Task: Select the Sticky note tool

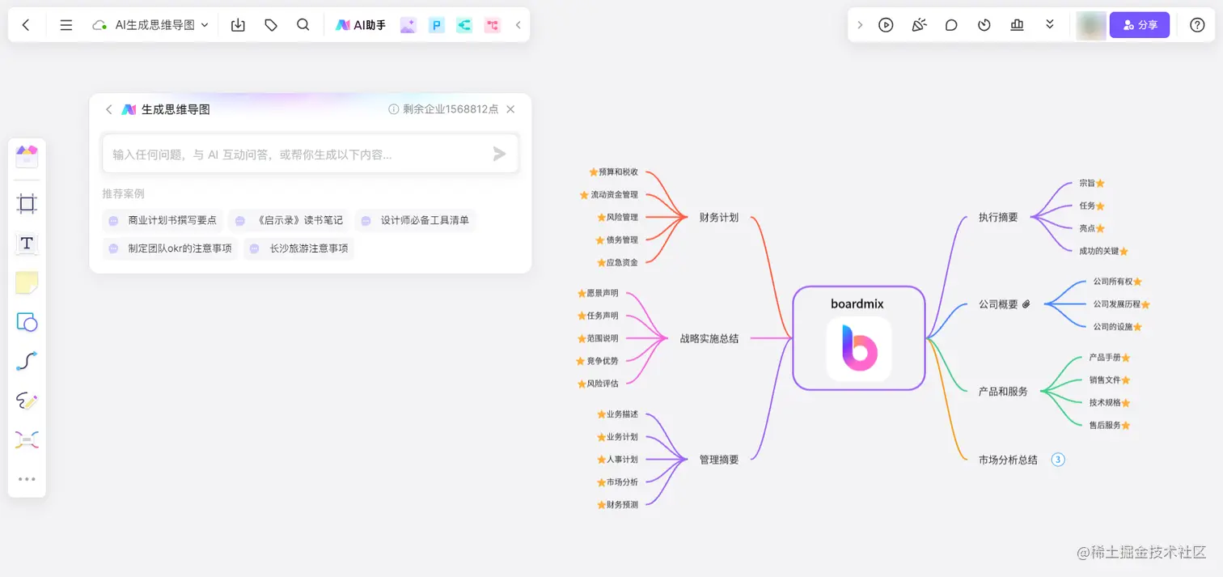Action: click(x=27, y=283)
